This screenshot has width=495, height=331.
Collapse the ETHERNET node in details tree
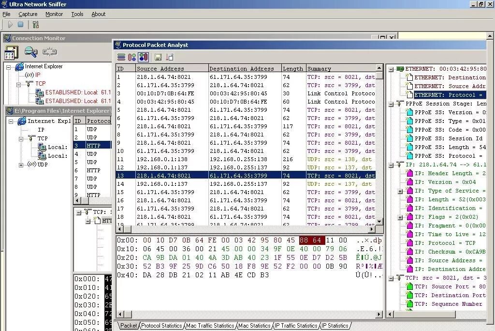391,69
